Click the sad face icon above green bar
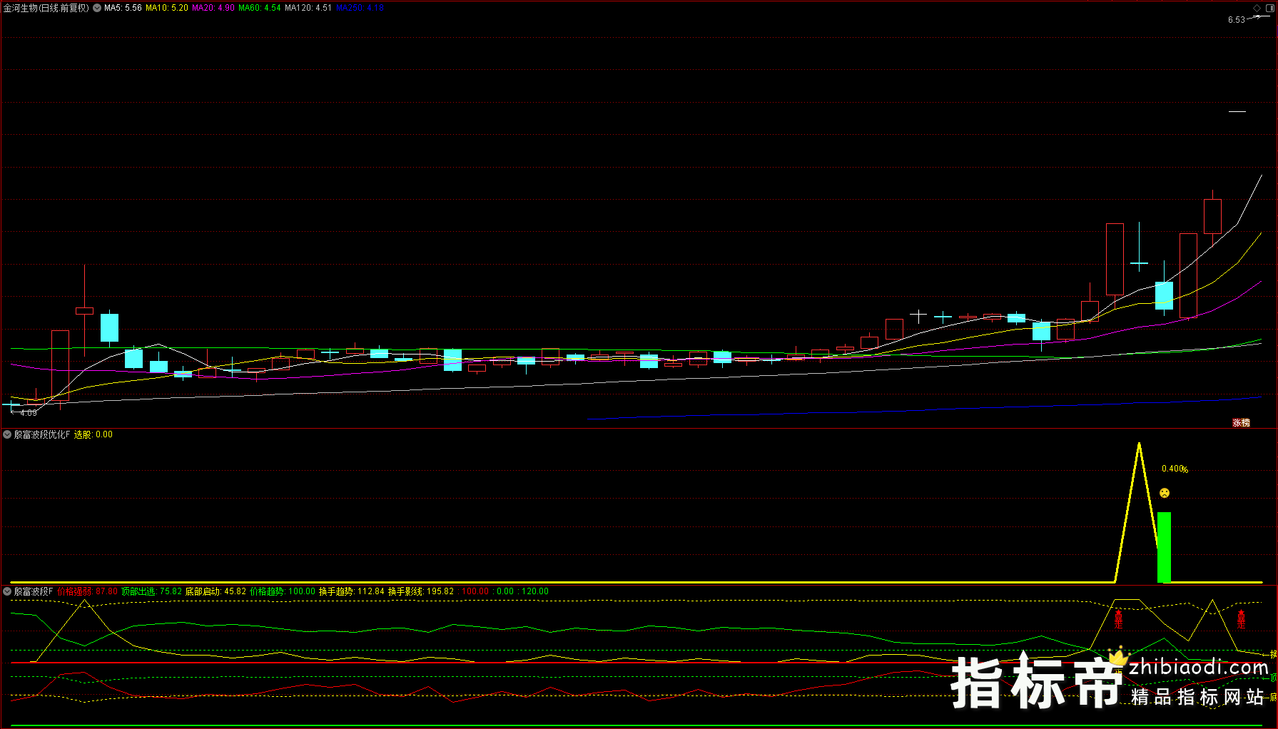1278x729 pixels. tap(1165, 493)
